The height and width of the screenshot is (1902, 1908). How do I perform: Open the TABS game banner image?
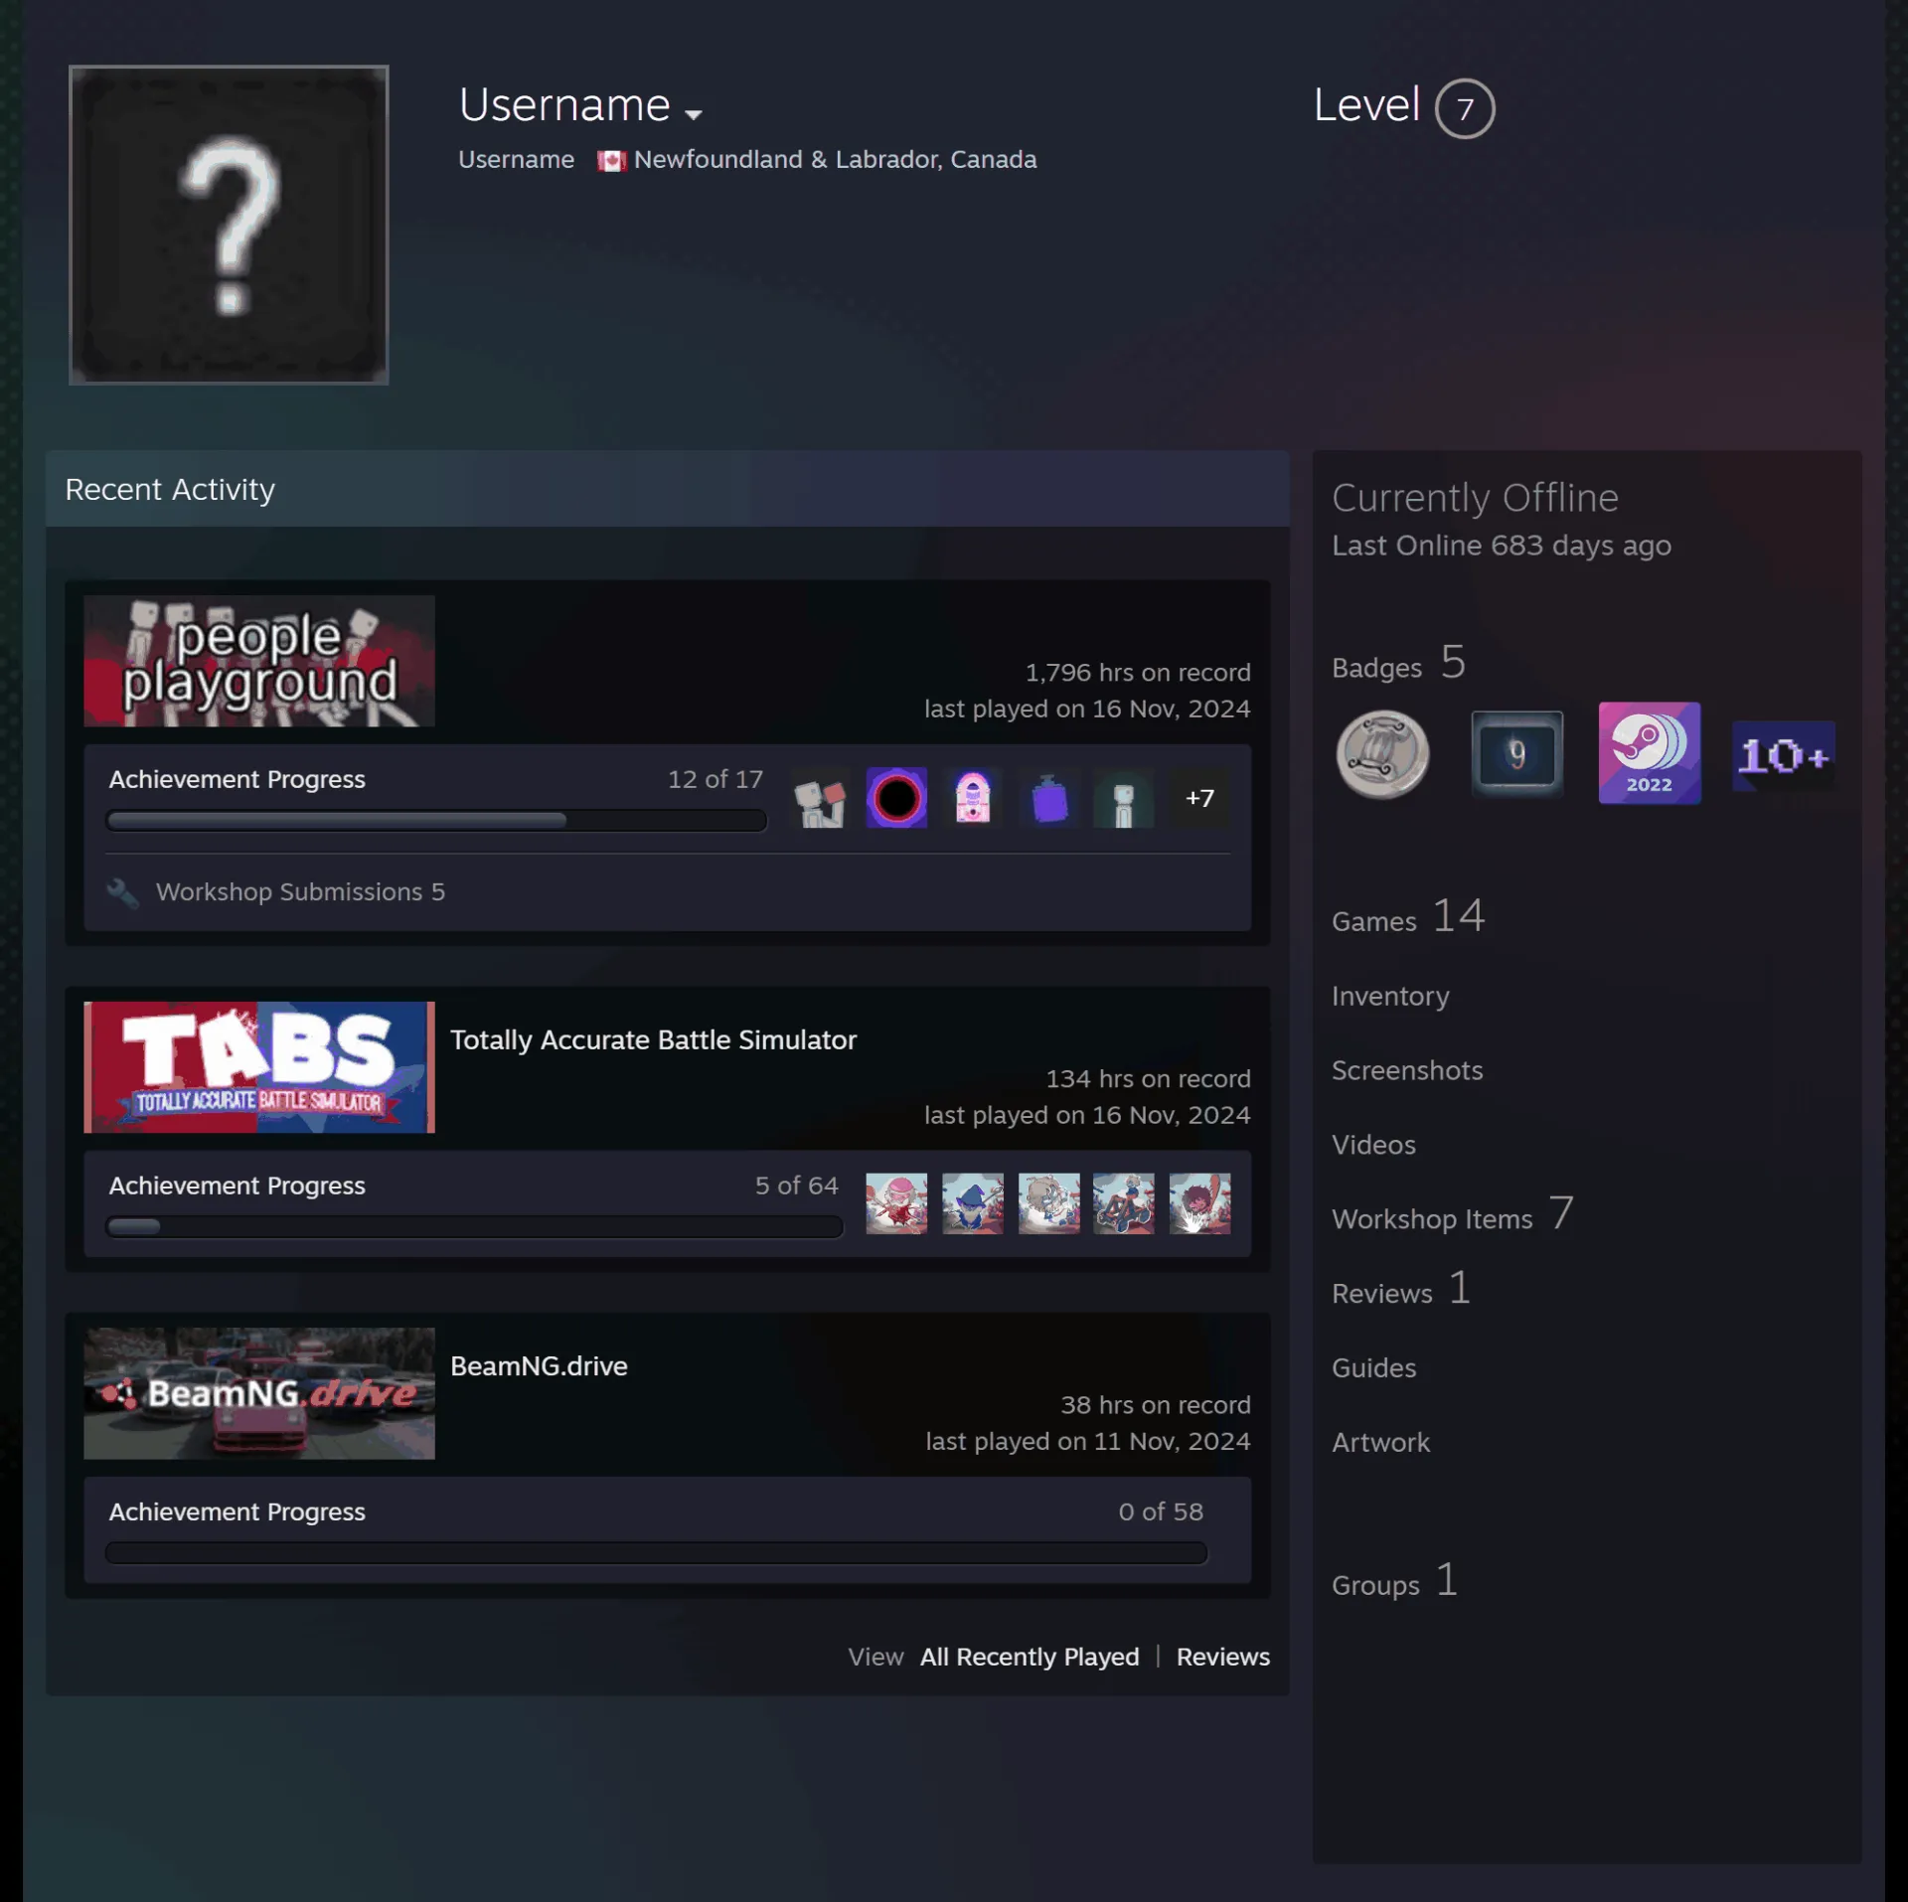259,1067
